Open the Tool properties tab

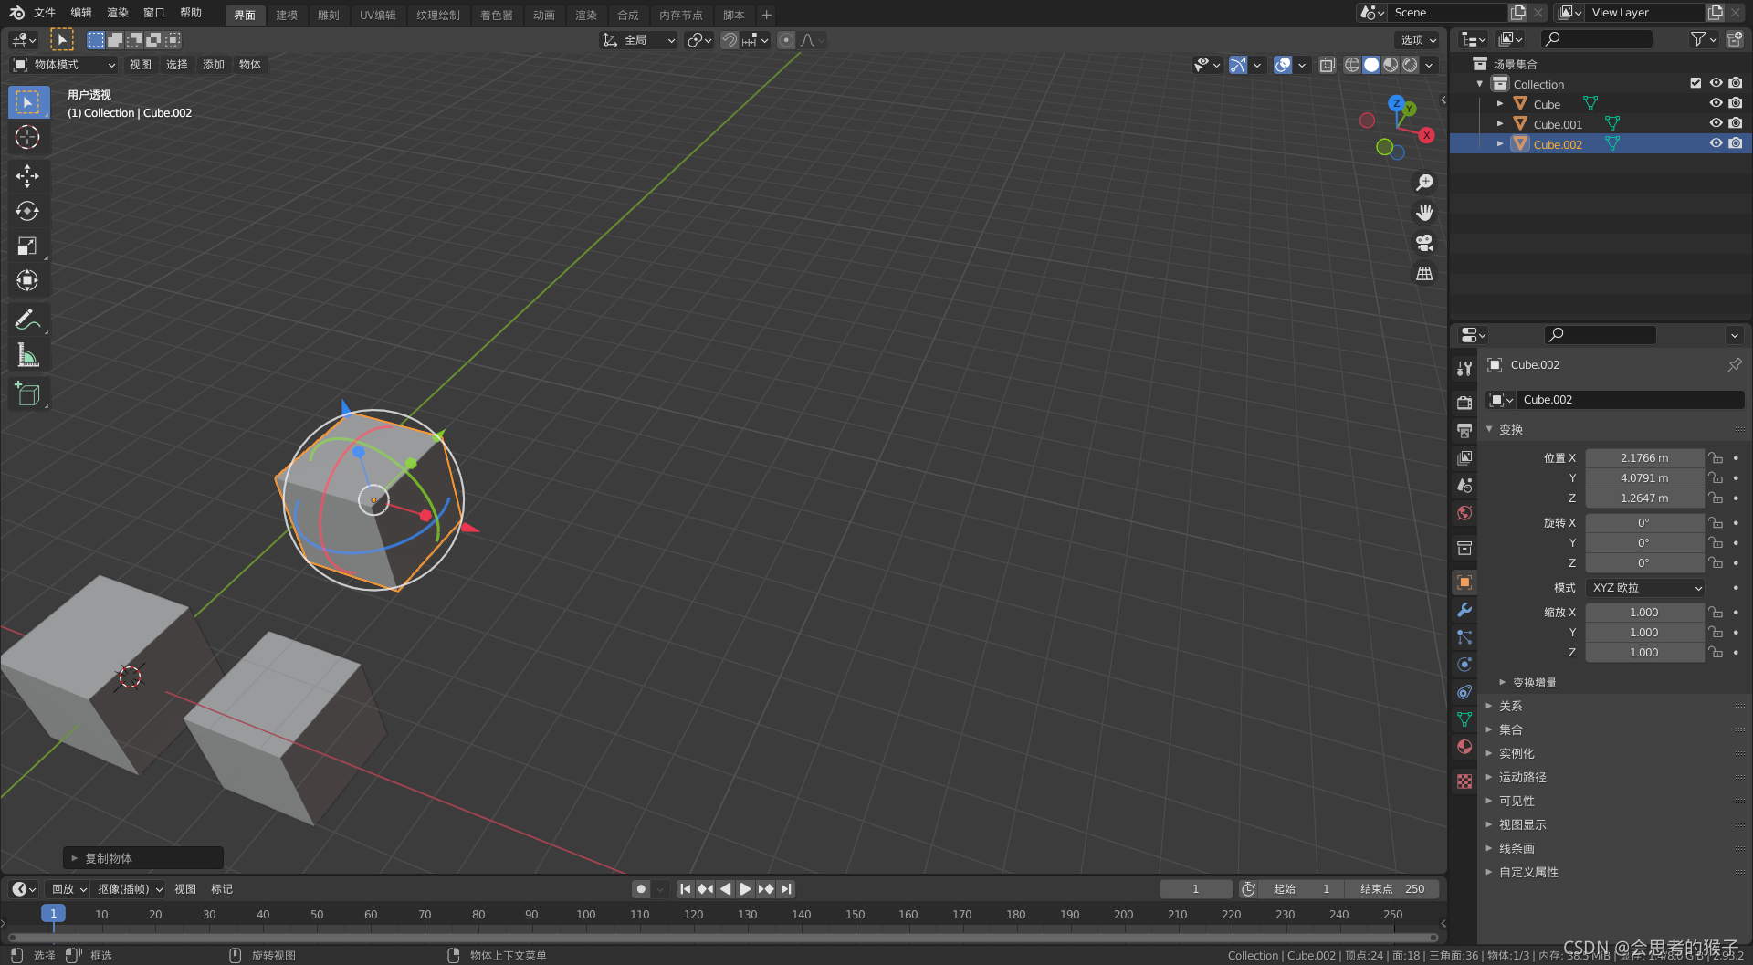click(1464, 368)
